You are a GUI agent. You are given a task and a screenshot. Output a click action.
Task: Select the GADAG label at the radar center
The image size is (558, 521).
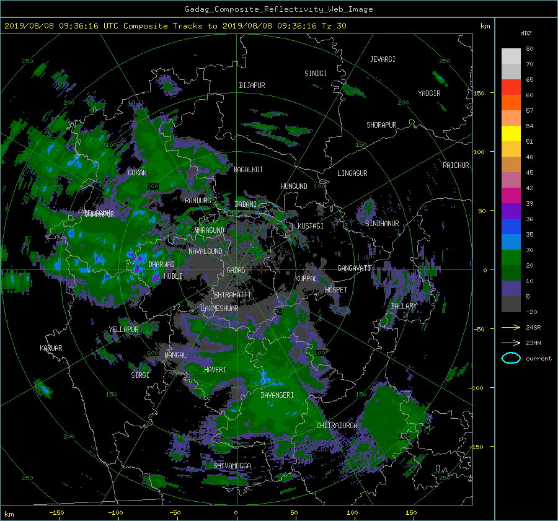(x=236, y=270)
